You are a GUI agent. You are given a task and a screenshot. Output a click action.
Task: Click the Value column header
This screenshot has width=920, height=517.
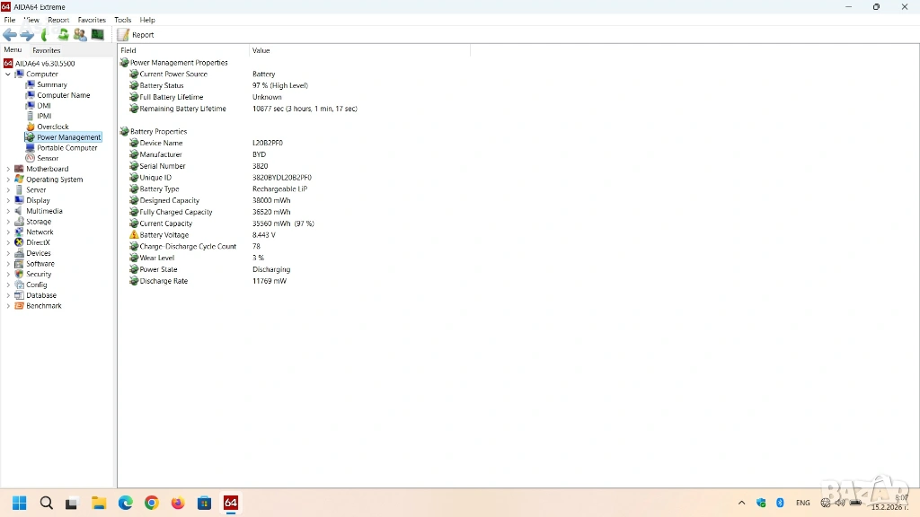[x=261, y=51]
